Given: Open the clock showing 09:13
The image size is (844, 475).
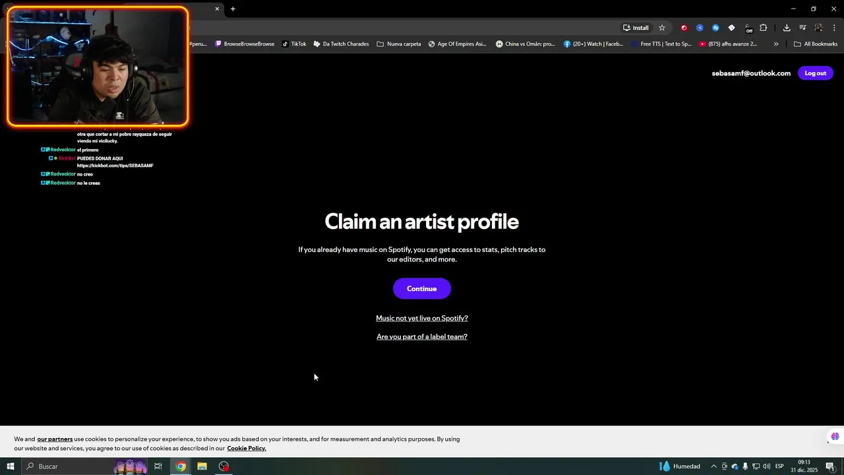Looking at the screenshot, I should [804, 466].
